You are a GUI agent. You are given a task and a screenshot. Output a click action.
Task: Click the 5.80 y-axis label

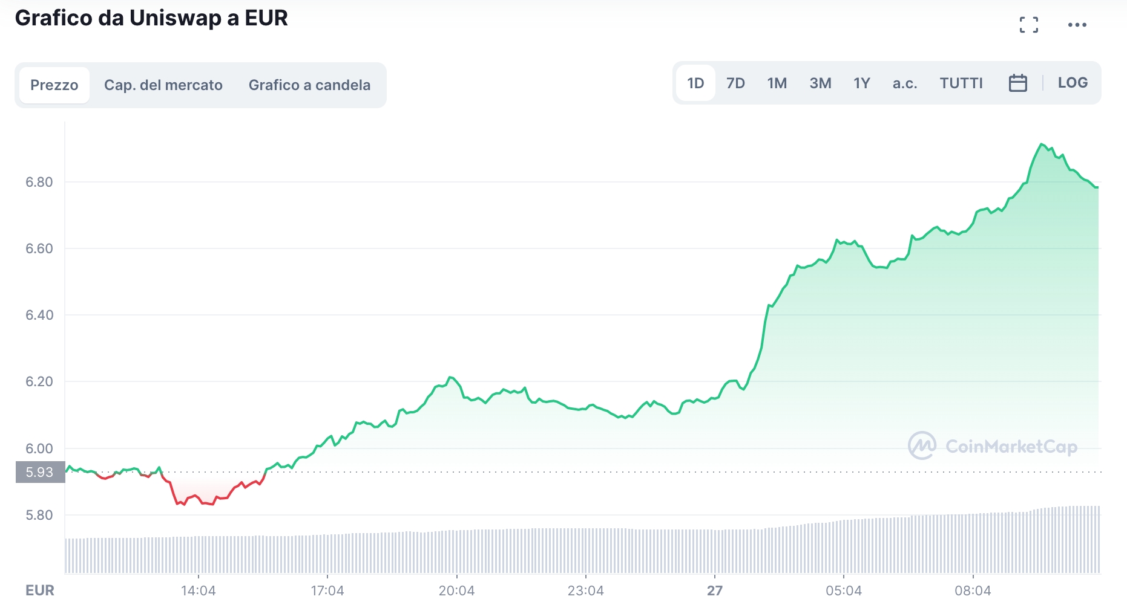pyautogui.click(x=39, y=515)
